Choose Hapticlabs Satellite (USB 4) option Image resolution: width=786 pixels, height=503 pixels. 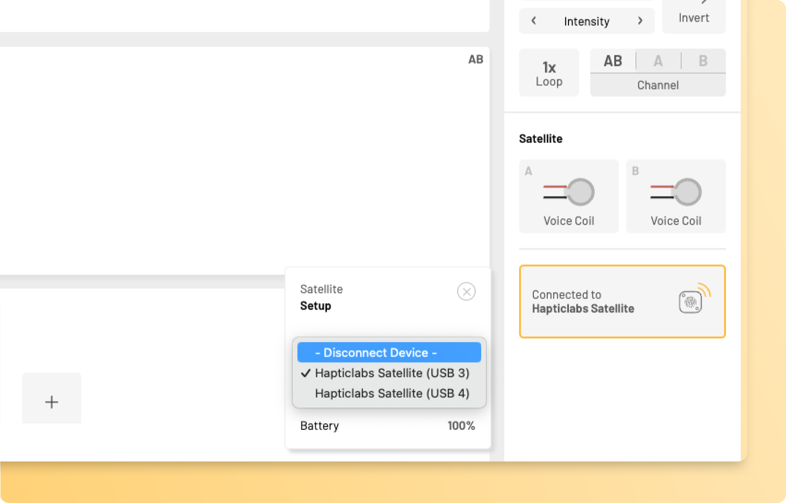point(389,393)
